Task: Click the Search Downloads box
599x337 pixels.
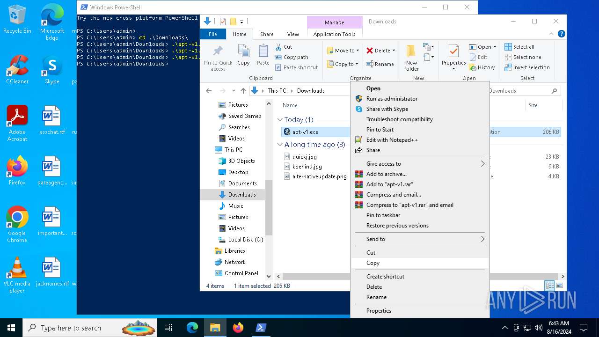Action: click(523, 91)
